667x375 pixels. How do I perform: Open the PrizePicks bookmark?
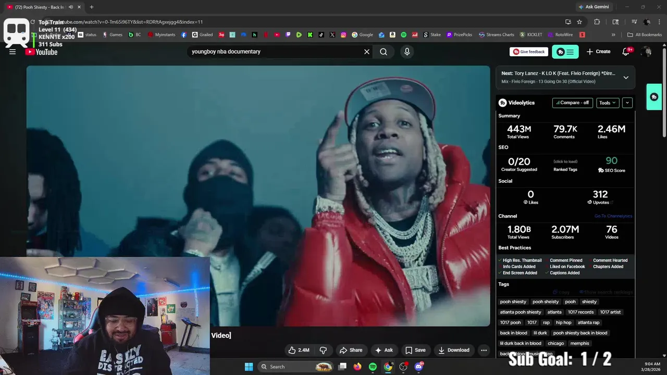click(x=459, y=35)
